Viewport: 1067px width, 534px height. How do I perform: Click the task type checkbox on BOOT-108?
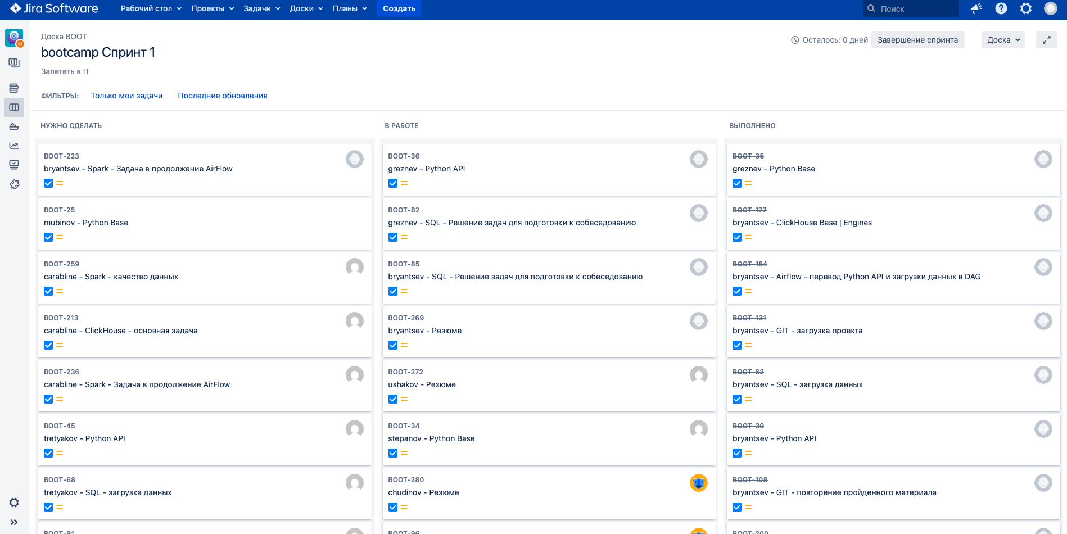point(737,507)
